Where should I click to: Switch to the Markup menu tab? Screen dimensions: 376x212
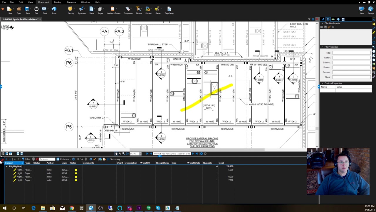pos(58,2)
